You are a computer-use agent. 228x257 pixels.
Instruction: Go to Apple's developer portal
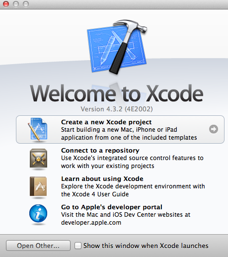click(x=120, y=215)
